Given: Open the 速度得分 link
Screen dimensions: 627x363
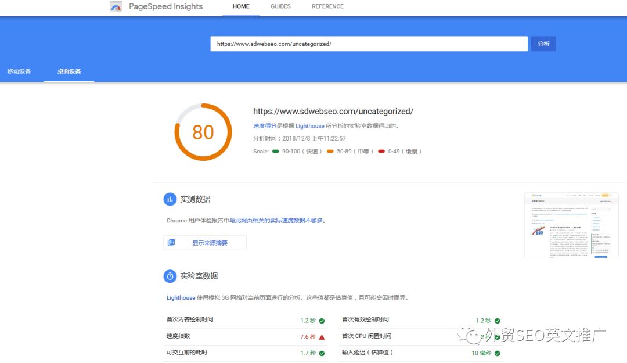Looking at the screenshot, I should pyautogui.click(x=264, y=126).
